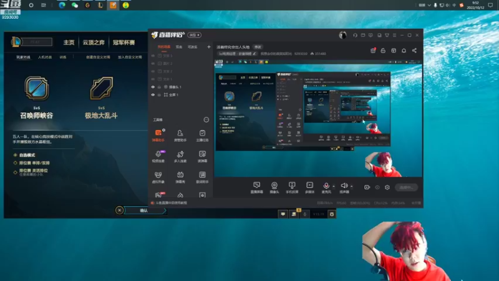Open the skin T-shirt icon in the title bar
Screen dimensions: 499x281
[x=387, y=35]
